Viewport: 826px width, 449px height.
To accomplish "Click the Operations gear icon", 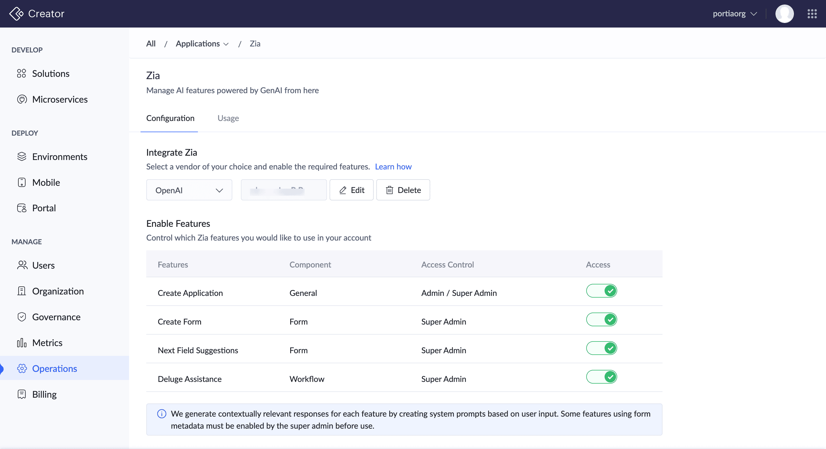I will coord(22,368).
